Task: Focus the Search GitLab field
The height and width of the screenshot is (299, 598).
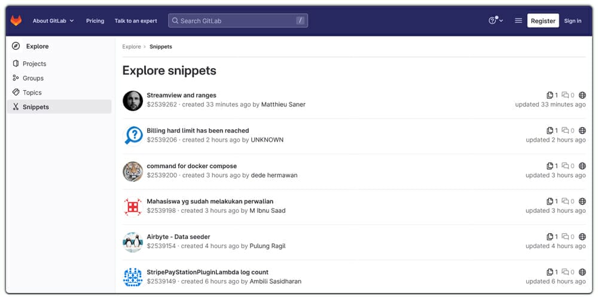Action: 238,20
